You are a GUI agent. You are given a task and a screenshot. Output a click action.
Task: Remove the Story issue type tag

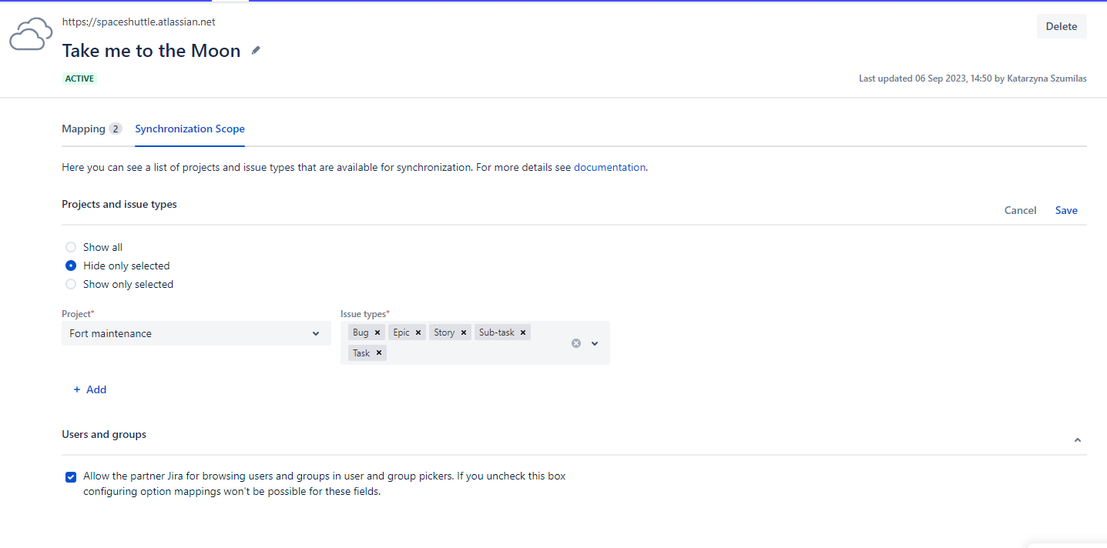point(464,332)
